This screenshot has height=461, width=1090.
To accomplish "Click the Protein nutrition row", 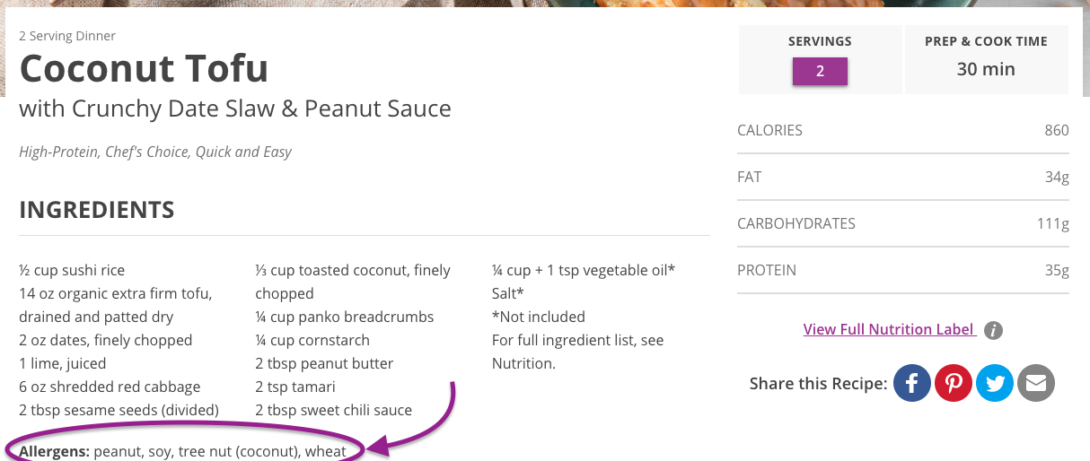I will pyautogui.click(x=902, y=270).
